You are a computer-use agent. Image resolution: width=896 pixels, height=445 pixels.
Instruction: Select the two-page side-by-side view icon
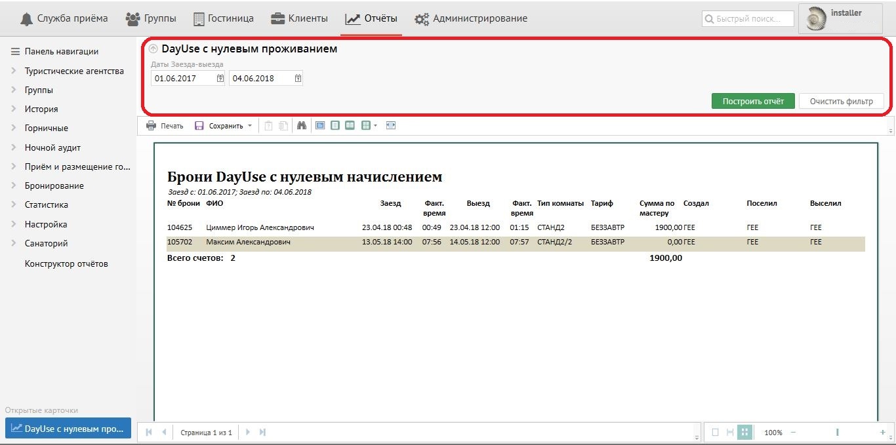pyautogui.click(x=350, y=126)
